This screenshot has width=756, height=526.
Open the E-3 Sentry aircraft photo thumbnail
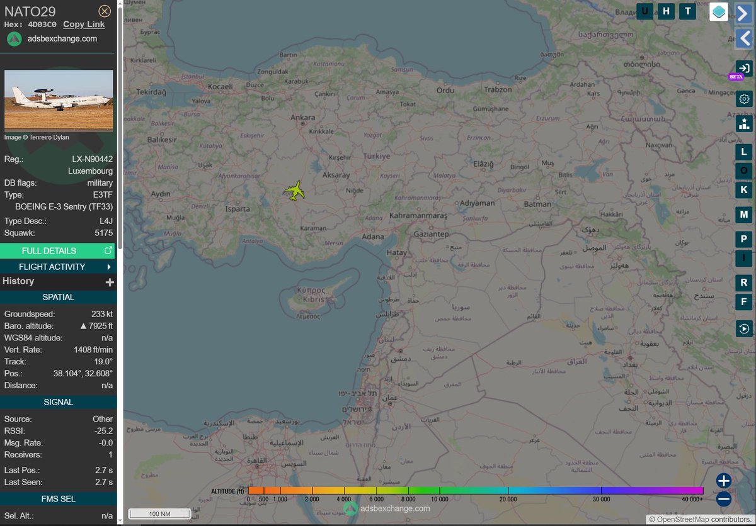point(59,100)
